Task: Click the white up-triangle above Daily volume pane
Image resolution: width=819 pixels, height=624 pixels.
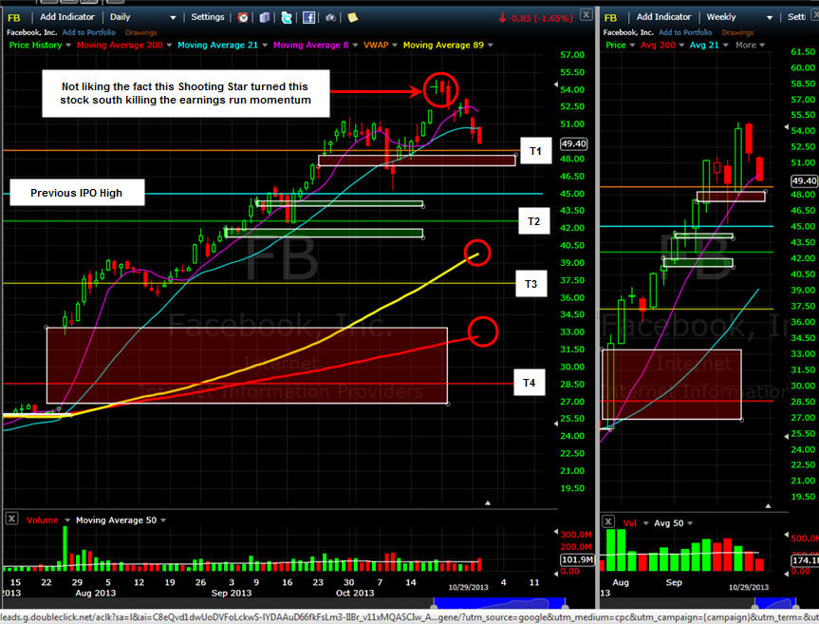Action: click(x=488, y=502)
